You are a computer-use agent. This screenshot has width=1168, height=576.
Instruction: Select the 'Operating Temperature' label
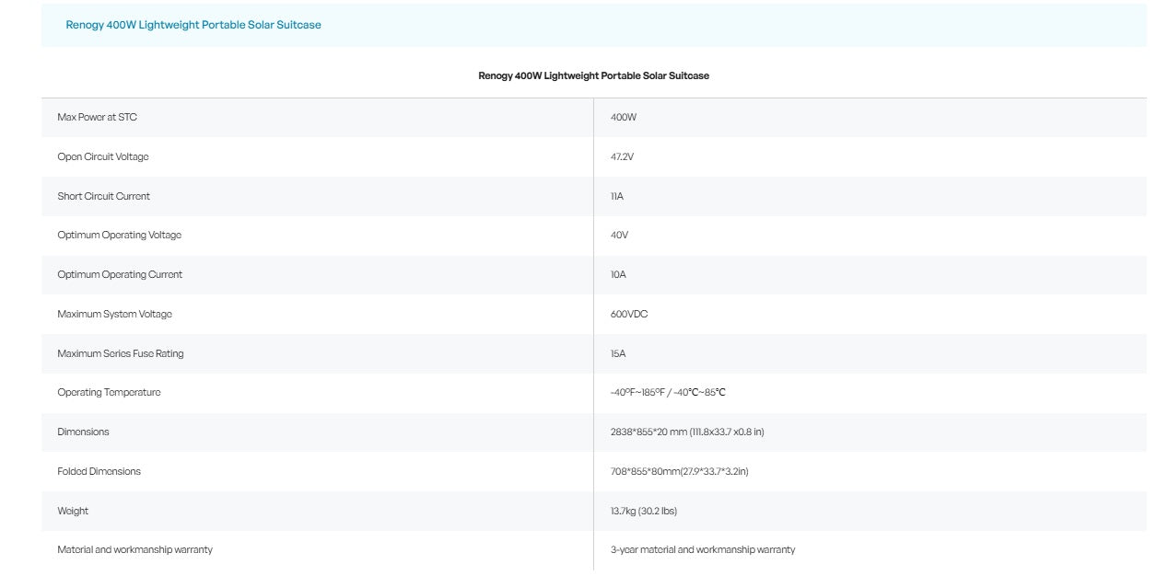(109, 392)
